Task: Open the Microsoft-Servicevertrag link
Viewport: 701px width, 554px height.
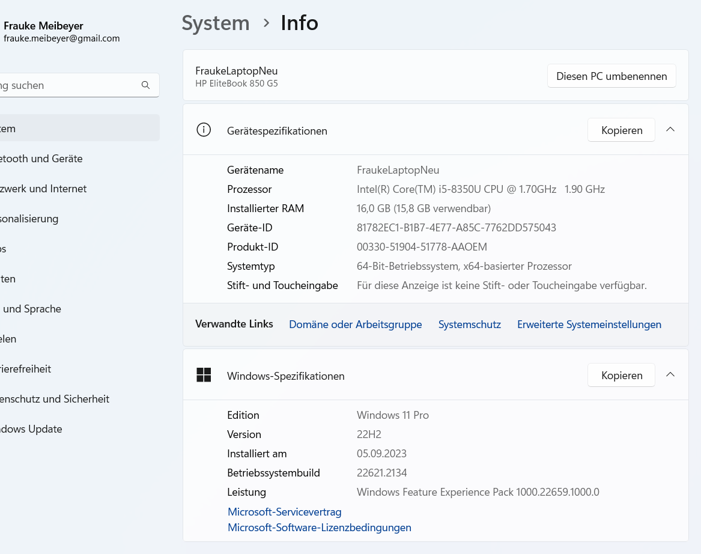Action: point(284,512)
